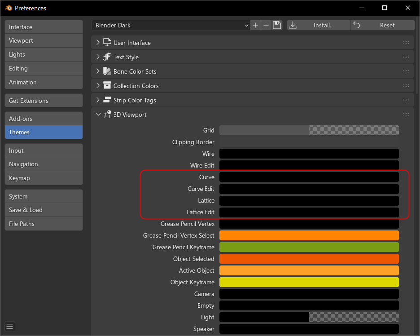420x336 pixels.
Task: Click the preferences vertical scrollbar
Action: [x=417, y=55]
